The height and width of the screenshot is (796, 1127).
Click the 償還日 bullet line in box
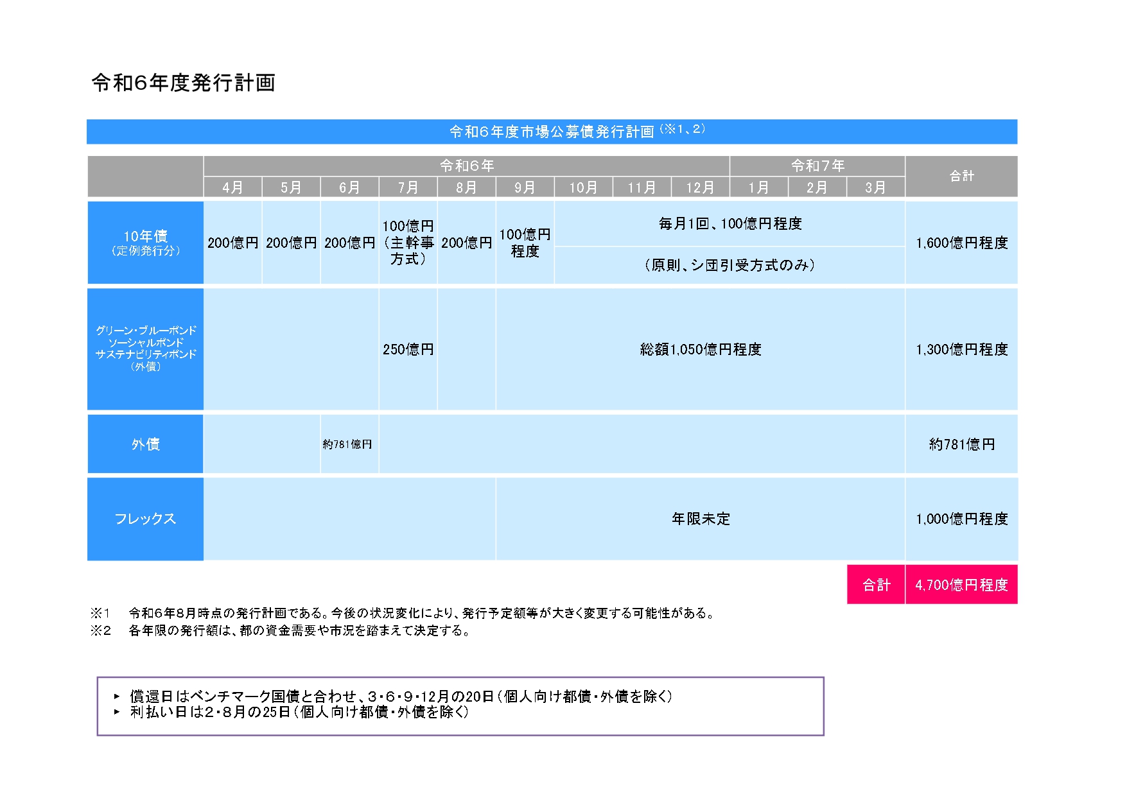pos(392,696)
